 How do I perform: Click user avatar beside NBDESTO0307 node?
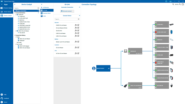(94, 68)
